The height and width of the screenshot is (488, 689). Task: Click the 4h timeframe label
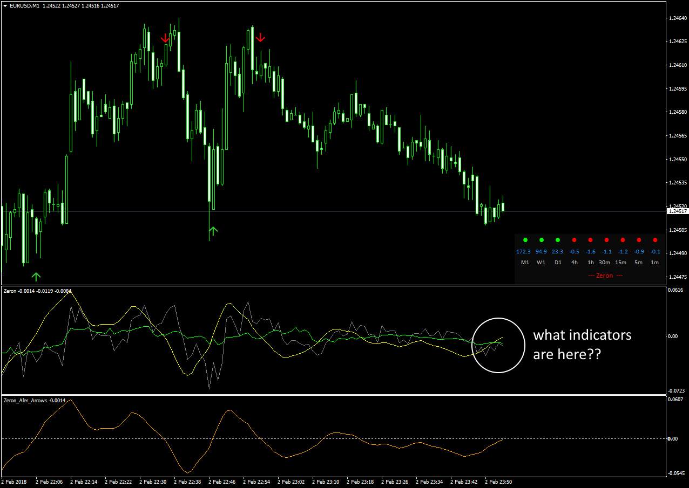pyautogui.click(x=575, y=263)
